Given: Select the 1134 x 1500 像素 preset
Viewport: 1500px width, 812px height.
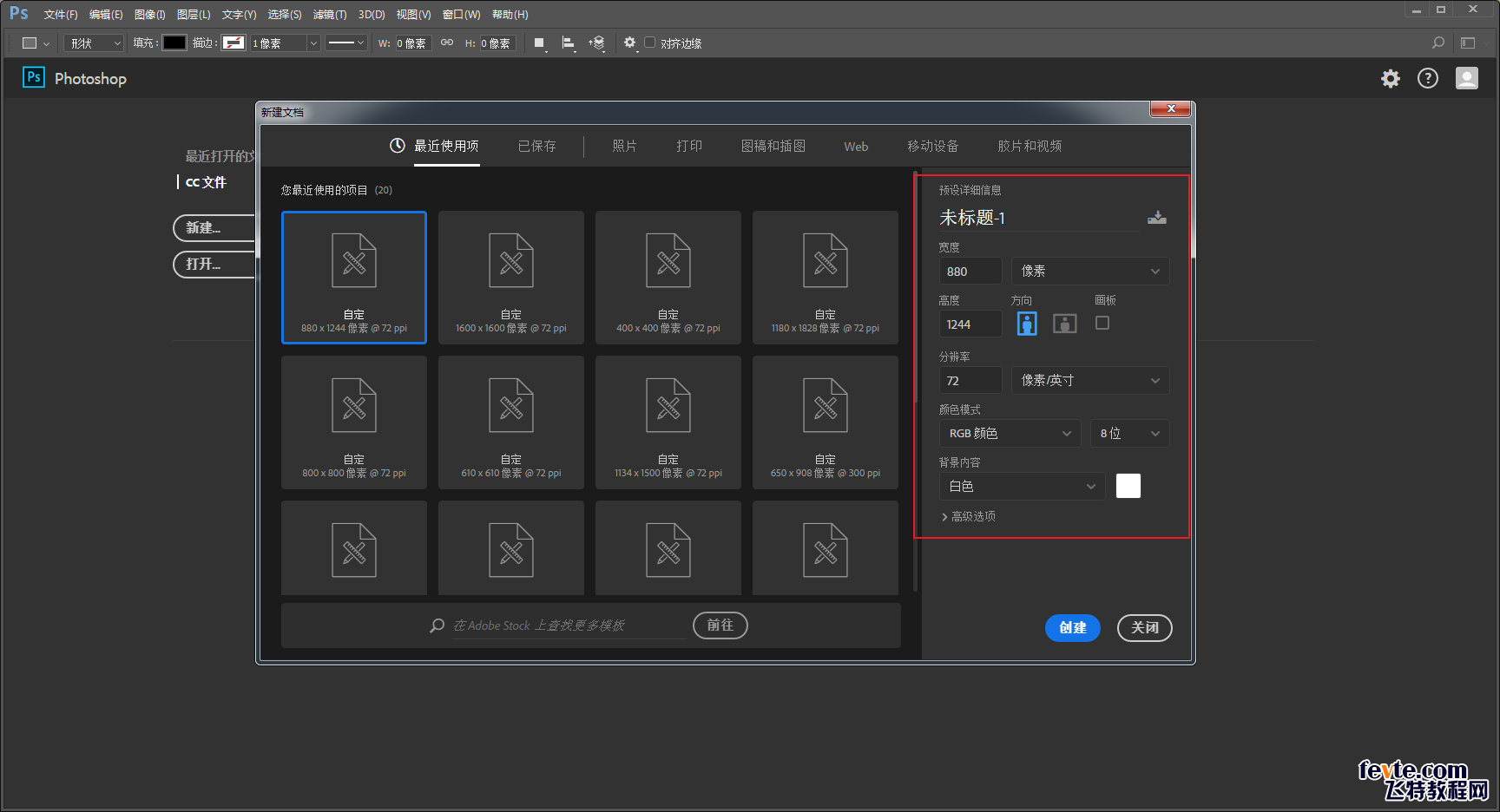Looking at the screenshot, I should [668, 422].
